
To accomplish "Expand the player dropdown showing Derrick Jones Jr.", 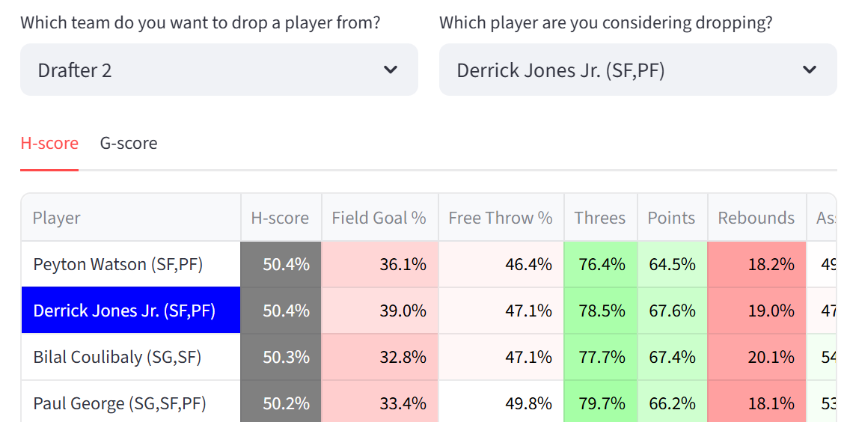I will tap(637, 70).
